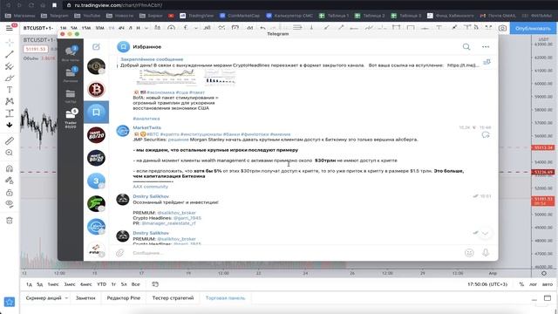Switch to the Редактор Pine tab

coord(124,298)
